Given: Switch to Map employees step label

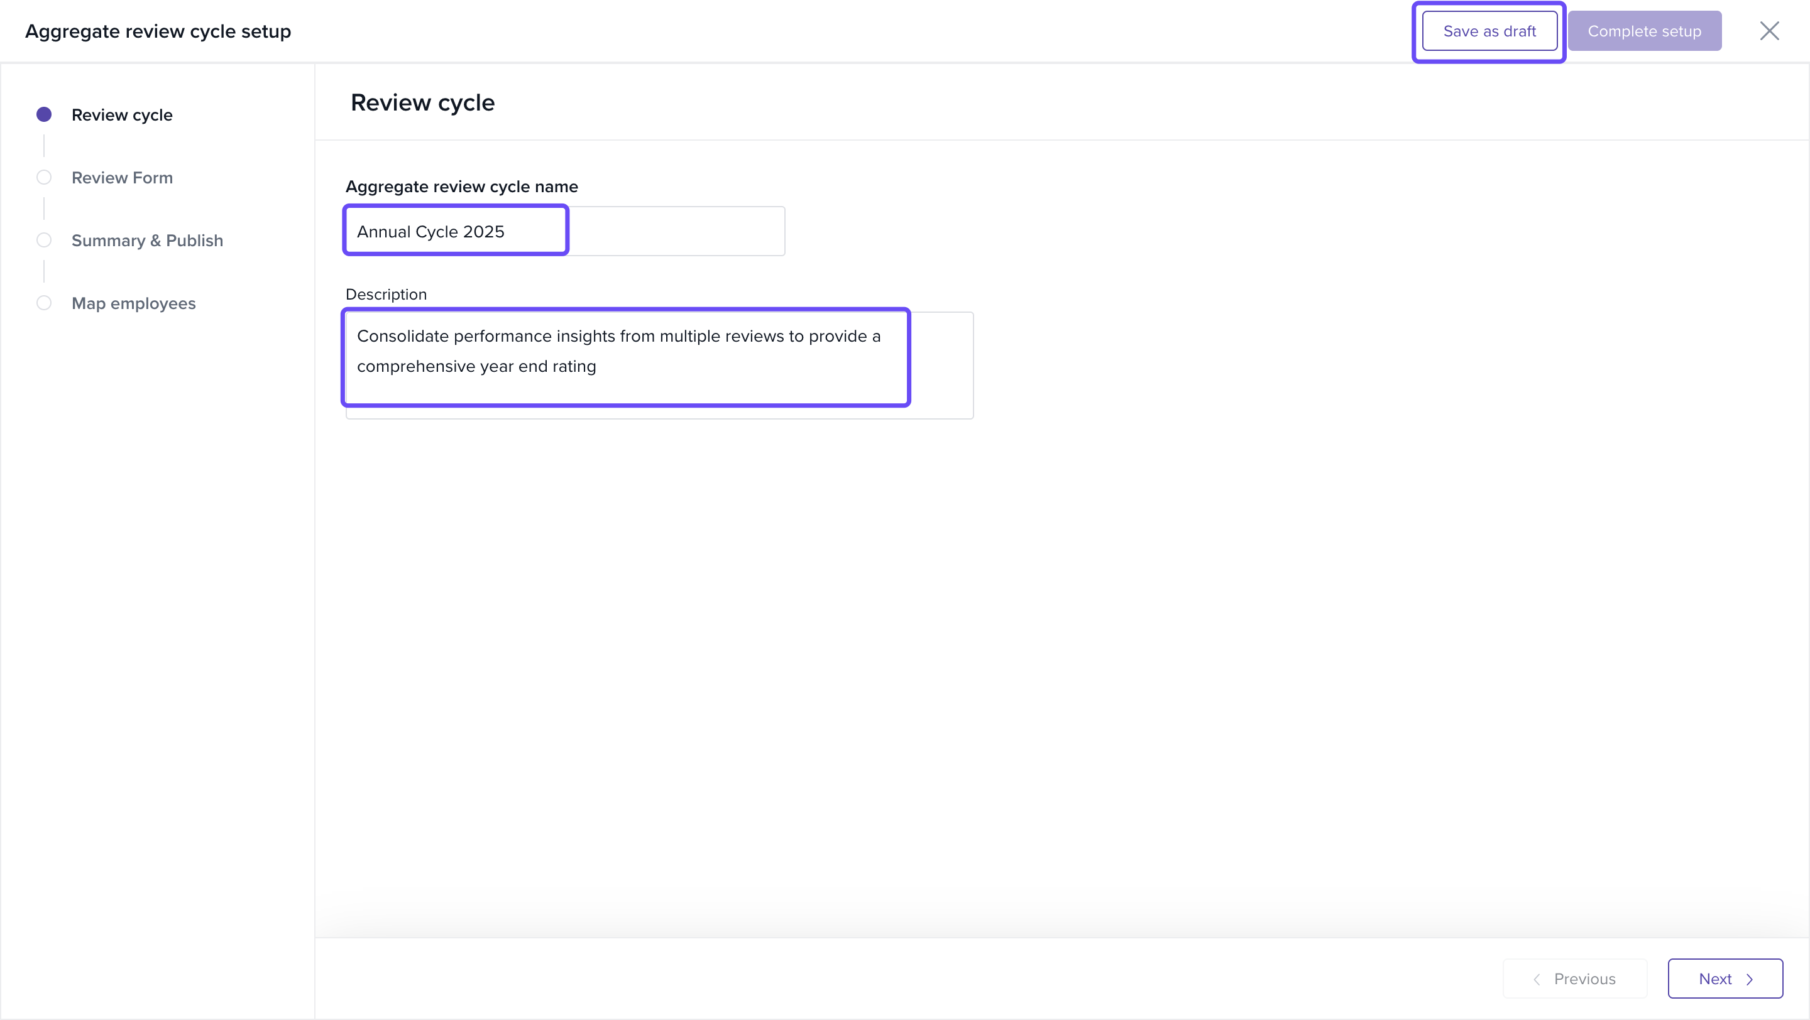Looking at the screenshot, I should click(x=133, y=303).
